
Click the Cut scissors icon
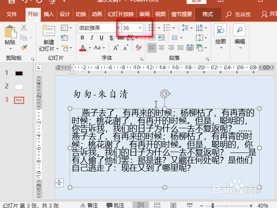point(24,28)
